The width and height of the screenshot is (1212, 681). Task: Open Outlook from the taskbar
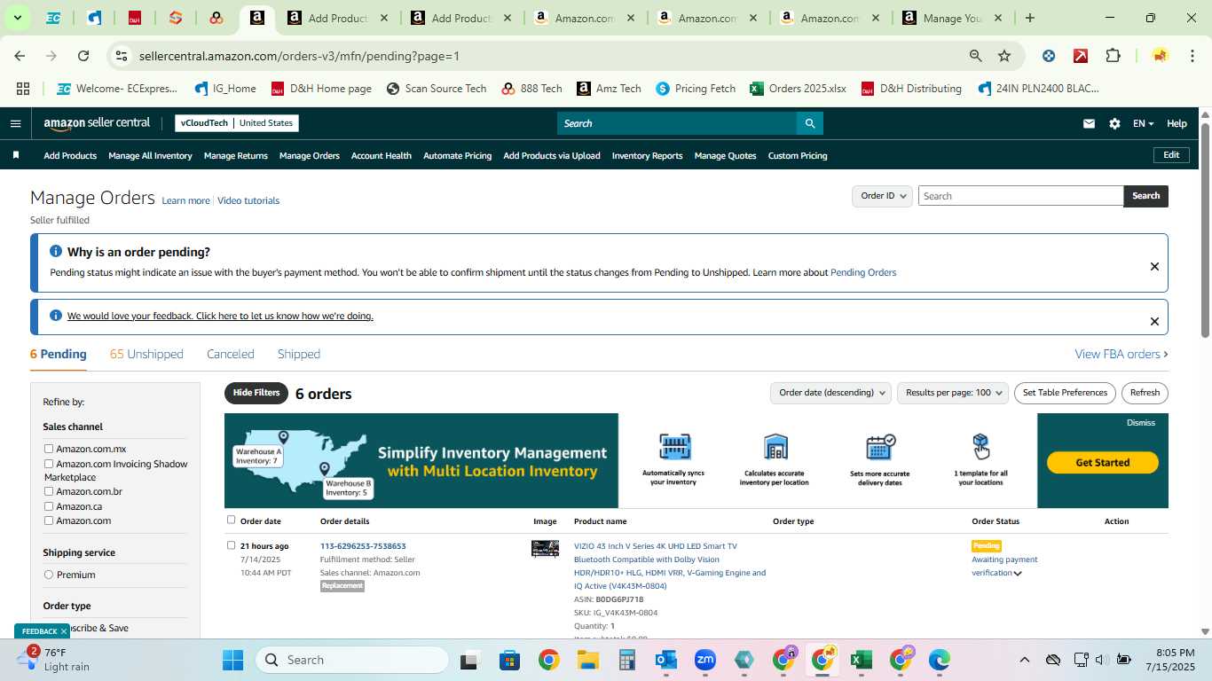point(665,660)
